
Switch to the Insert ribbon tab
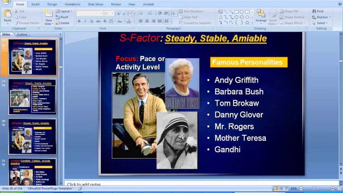pyautogui.click(x=35, y=4)
